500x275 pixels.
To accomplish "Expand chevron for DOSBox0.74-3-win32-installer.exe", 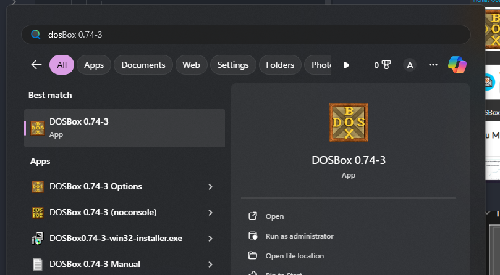I will tap(211, 239).
